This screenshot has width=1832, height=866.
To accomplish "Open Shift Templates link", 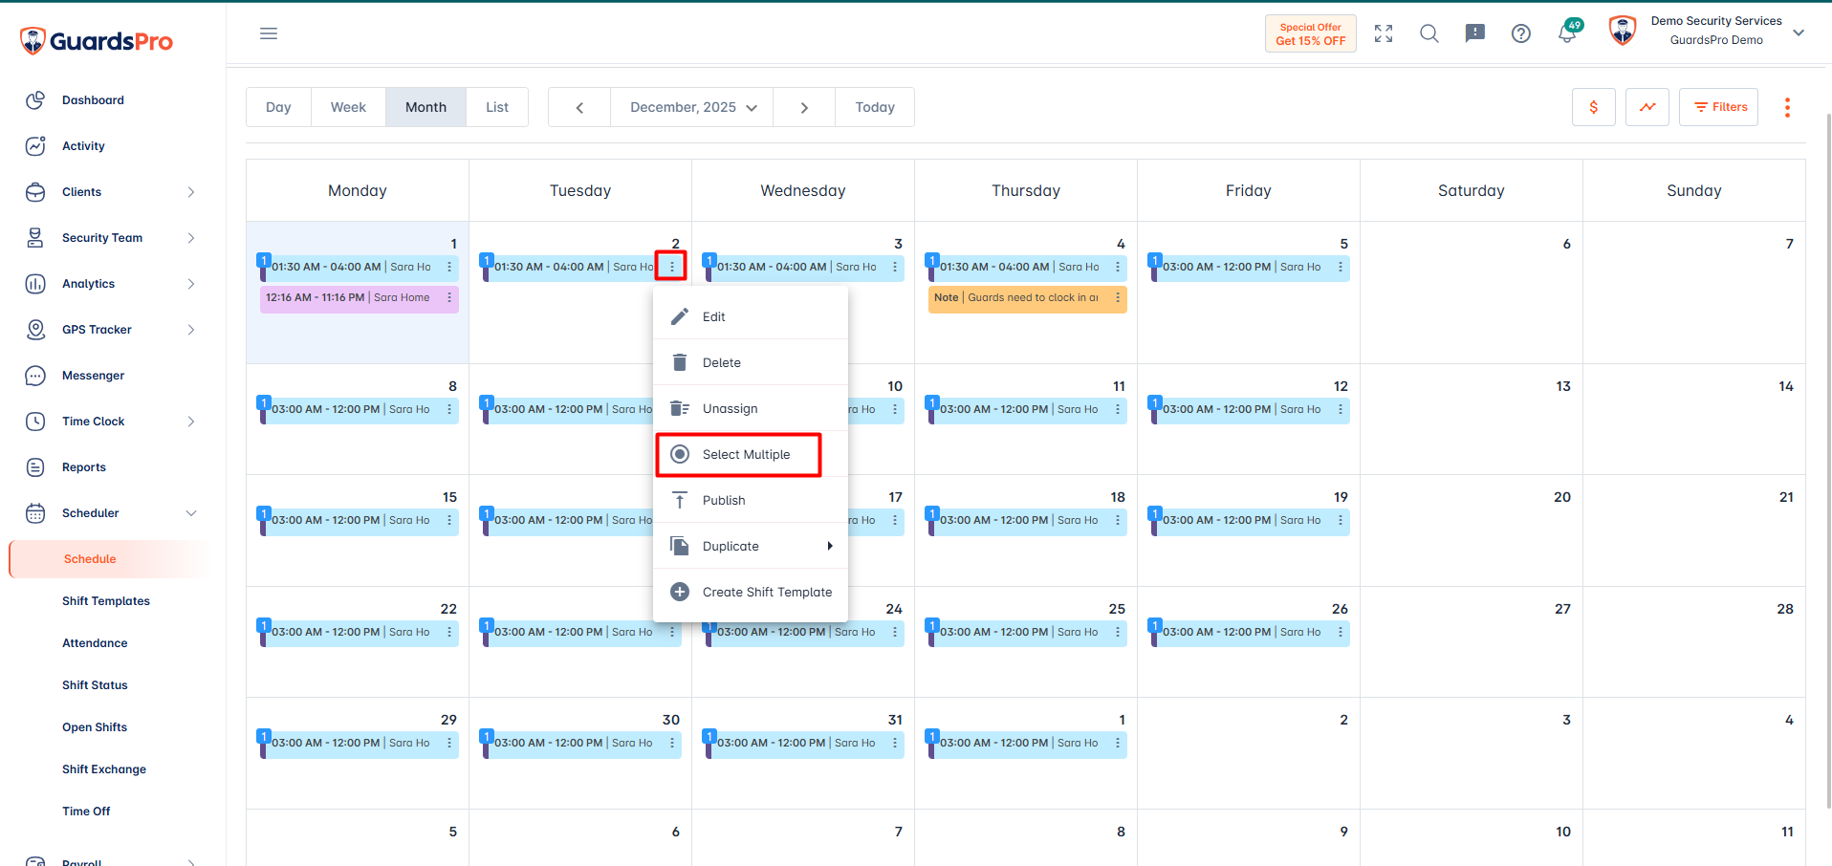I will tap(106, 601).
